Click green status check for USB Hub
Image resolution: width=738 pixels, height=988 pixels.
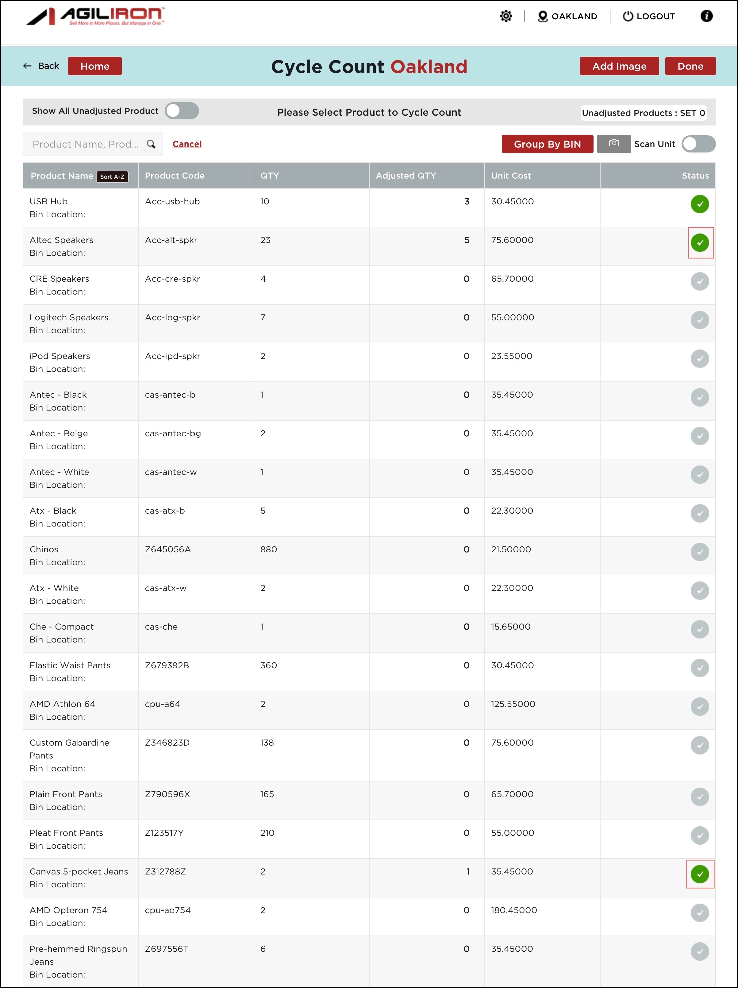(699, 204)
